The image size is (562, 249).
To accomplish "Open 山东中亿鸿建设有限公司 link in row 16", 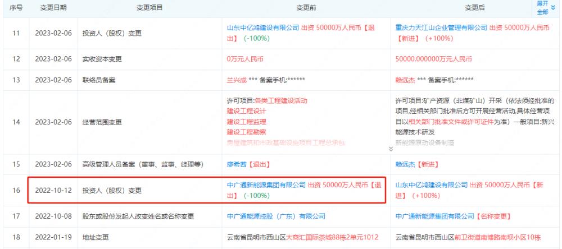I will tap(432, 185).
